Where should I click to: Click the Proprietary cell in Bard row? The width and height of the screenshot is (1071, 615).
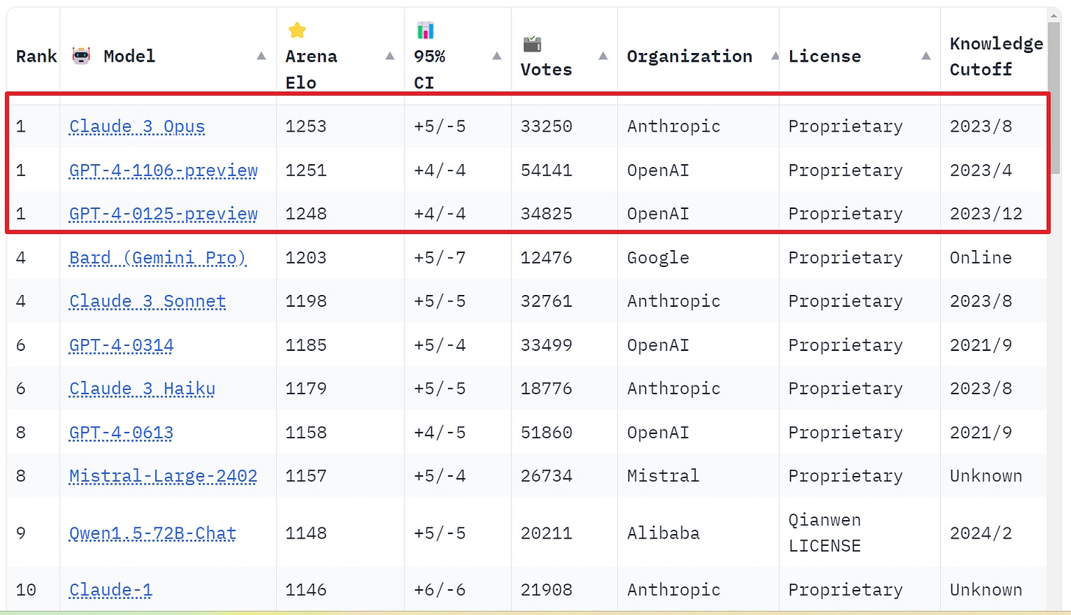click(x=845, y=258)
